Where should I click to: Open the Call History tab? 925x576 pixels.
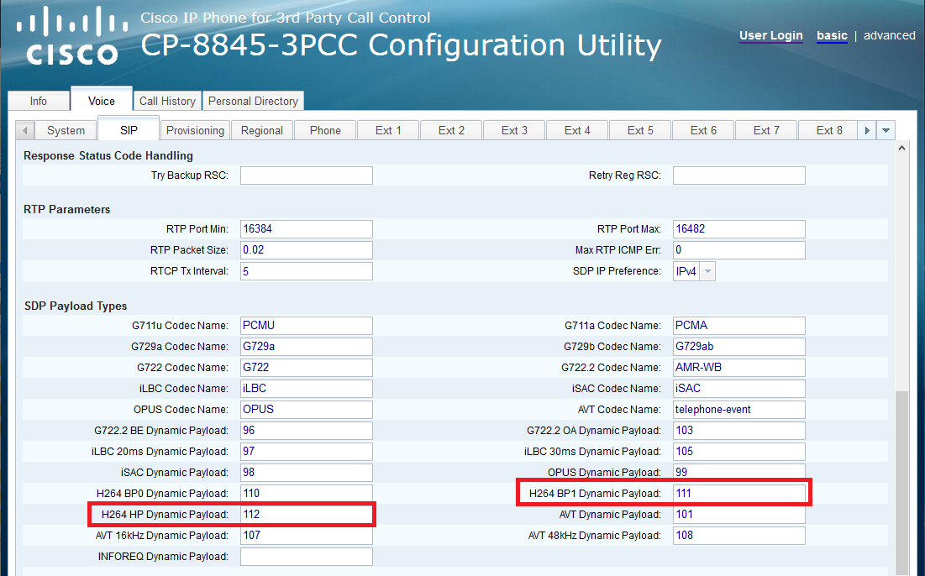coord(167,101)
